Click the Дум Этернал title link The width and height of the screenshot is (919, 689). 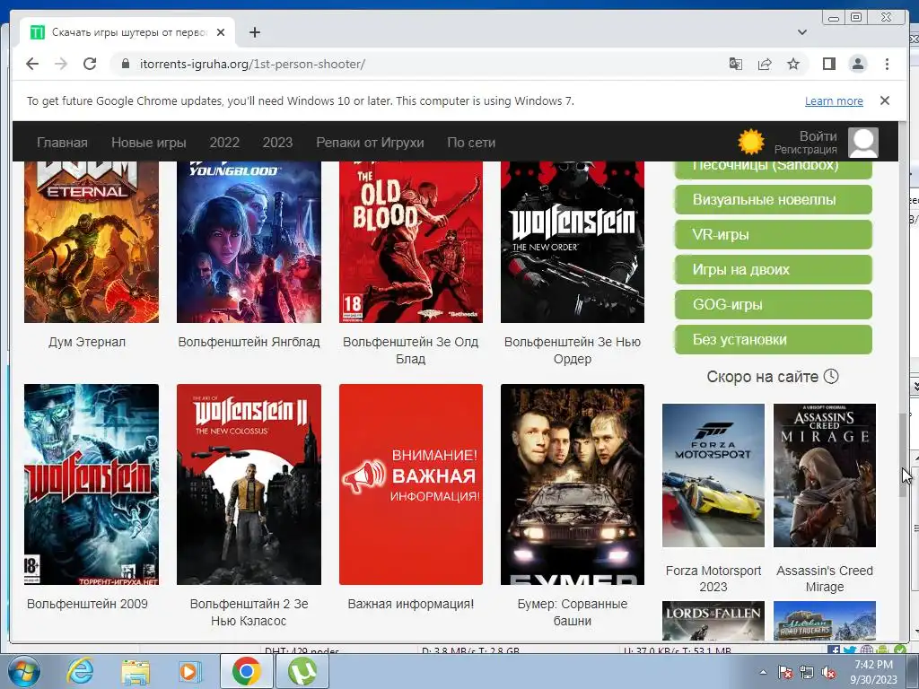(87, 342)
